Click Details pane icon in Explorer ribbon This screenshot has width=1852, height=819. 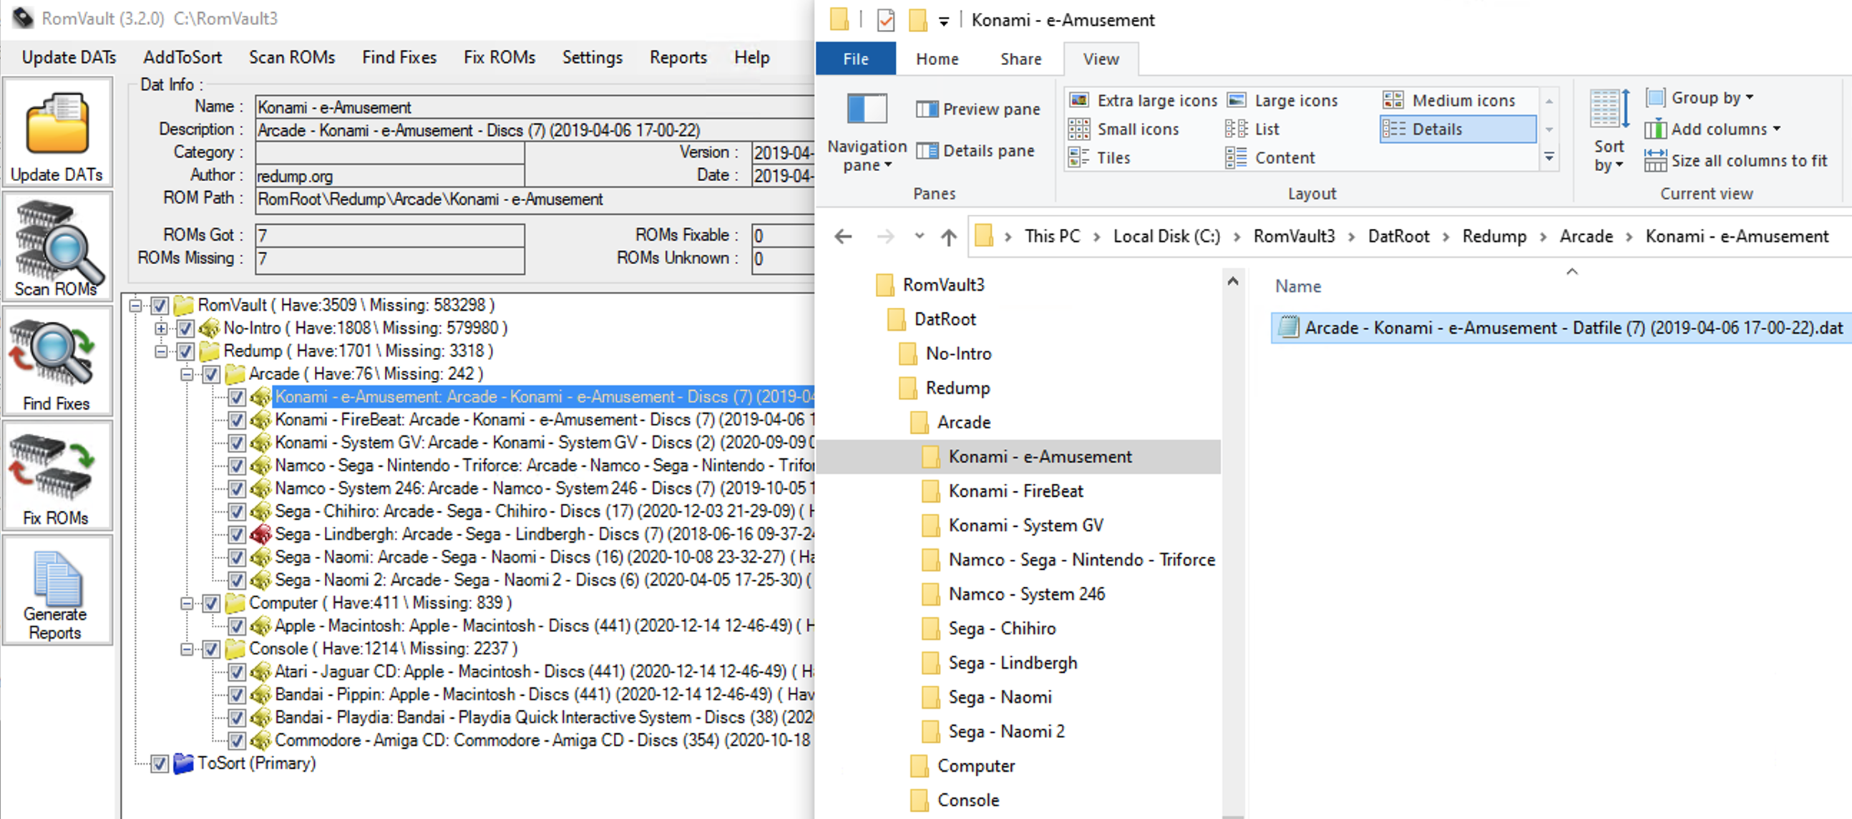pos(927,151)
